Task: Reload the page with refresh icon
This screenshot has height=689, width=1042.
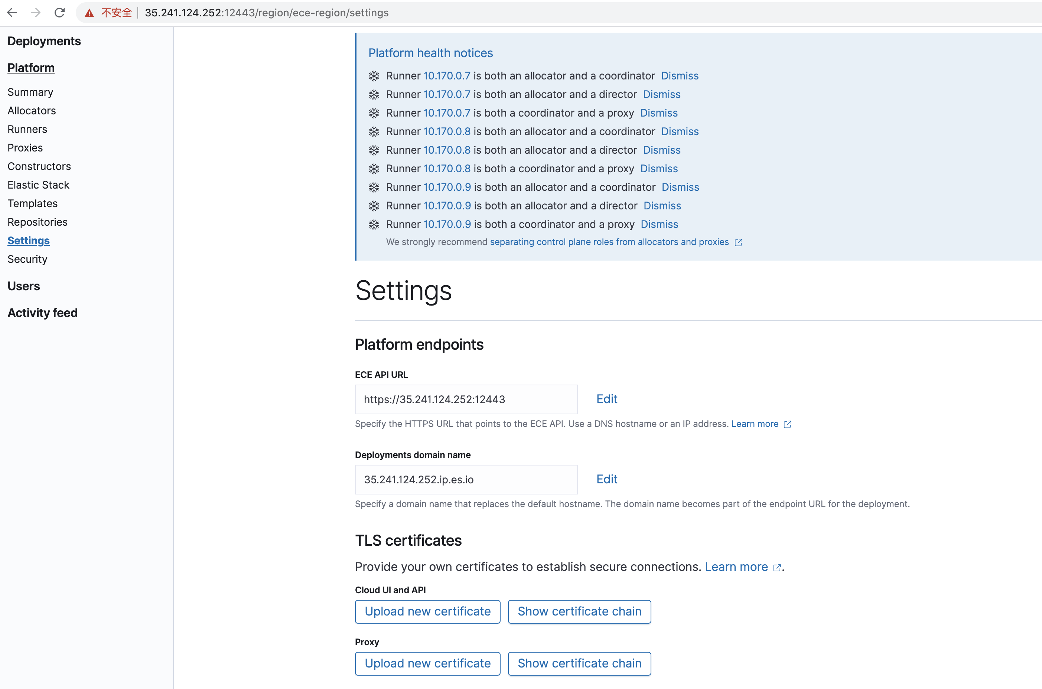Action: coord(60,13)
